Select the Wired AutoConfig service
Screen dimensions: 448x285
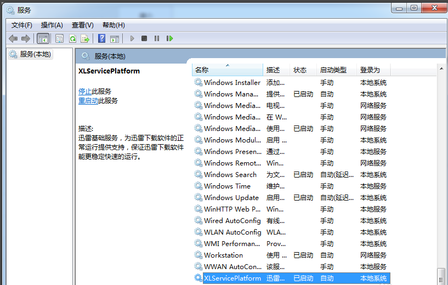tap(291, 220)
